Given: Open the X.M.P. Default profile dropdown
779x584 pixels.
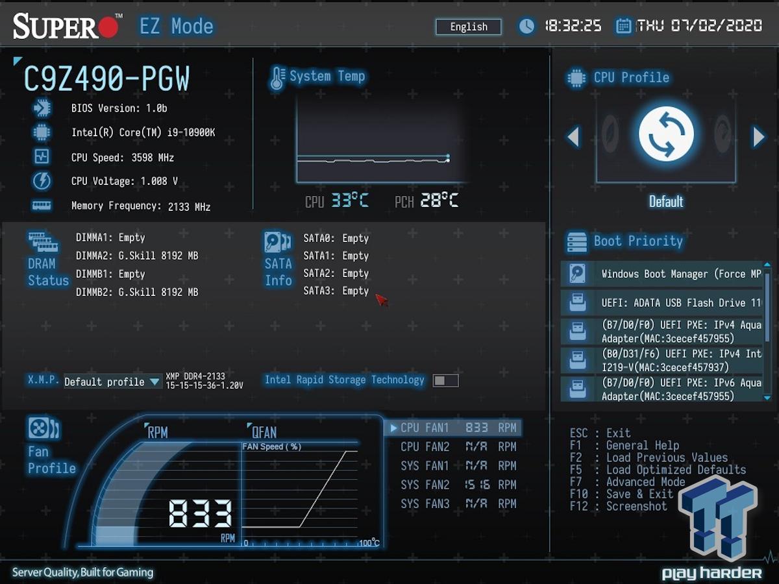Looking at the screenshot, I should pyautogui.click(x=112, y=382).
